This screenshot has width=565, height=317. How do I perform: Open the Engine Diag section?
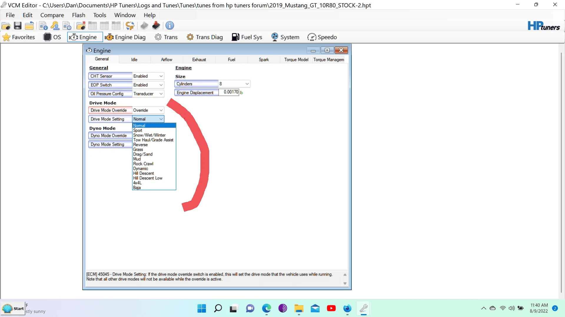click(125, 37)
